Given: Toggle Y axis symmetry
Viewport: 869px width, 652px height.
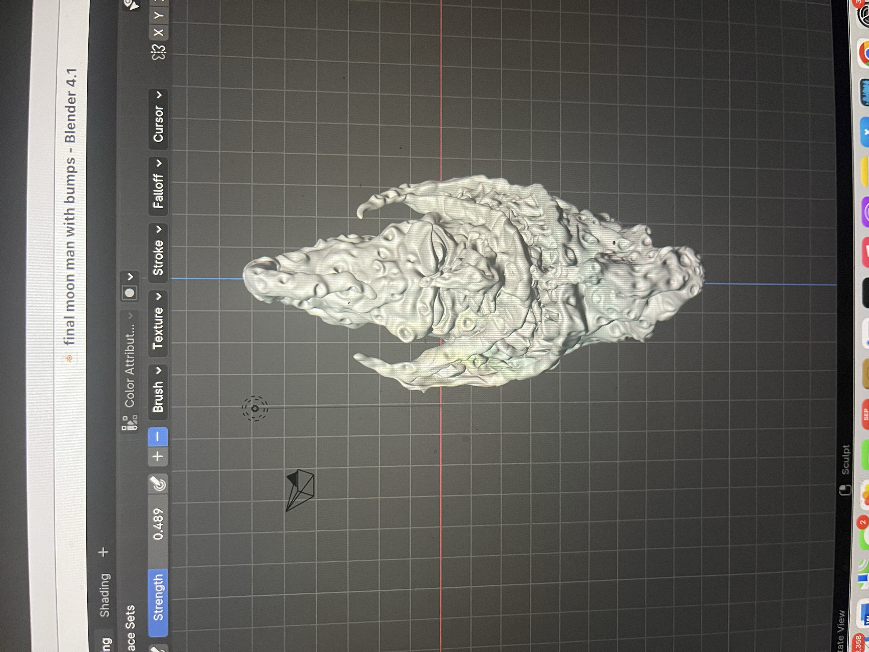Looking at the screenshot, I should (x=159, y=15).
